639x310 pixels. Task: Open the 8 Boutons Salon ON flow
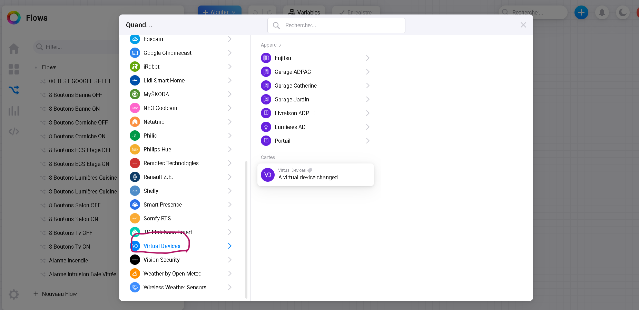pos(73,219)
